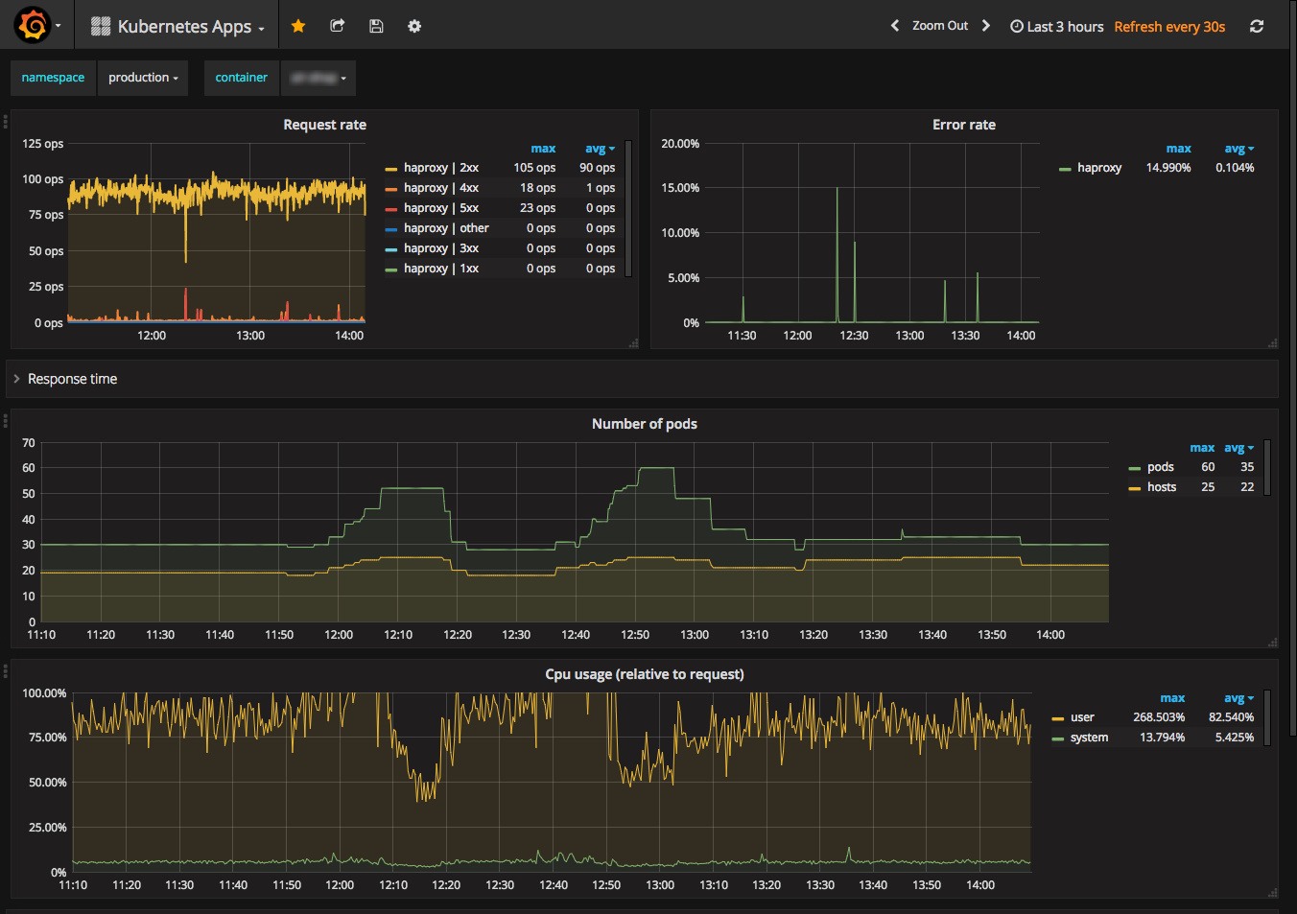Open the Number of pods panel menu
Viewport: 1297px width, 914px height.
(x=644, y=424)
